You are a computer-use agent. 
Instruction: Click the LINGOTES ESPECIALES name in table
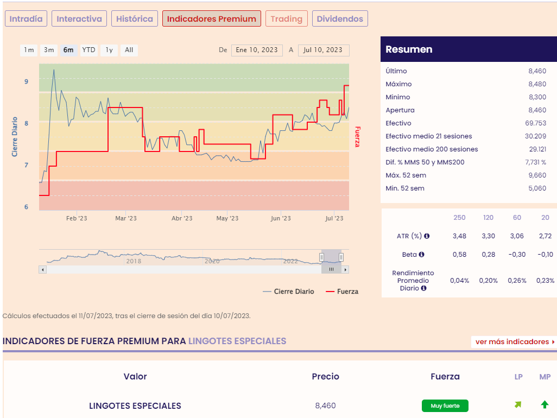point(135,406)
